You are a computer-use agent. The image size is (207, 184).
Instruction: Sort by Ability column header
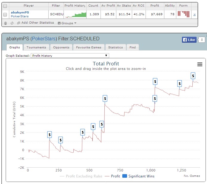[170, 6]
